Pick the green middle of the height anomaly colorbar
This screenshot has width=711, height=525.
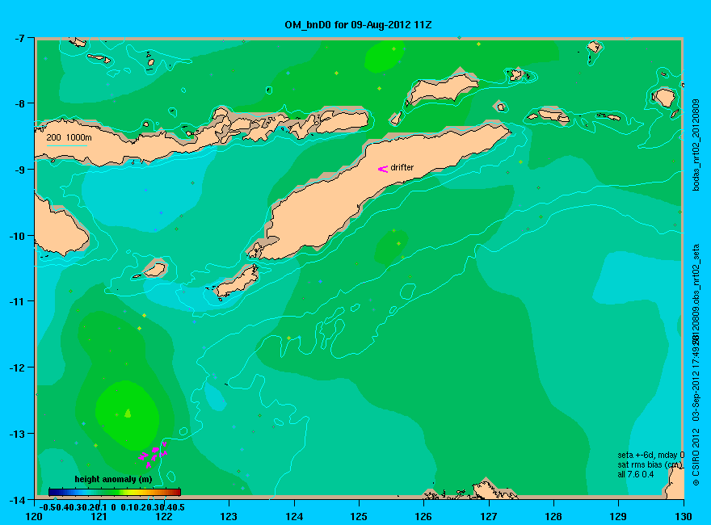(x=113, y=492)
